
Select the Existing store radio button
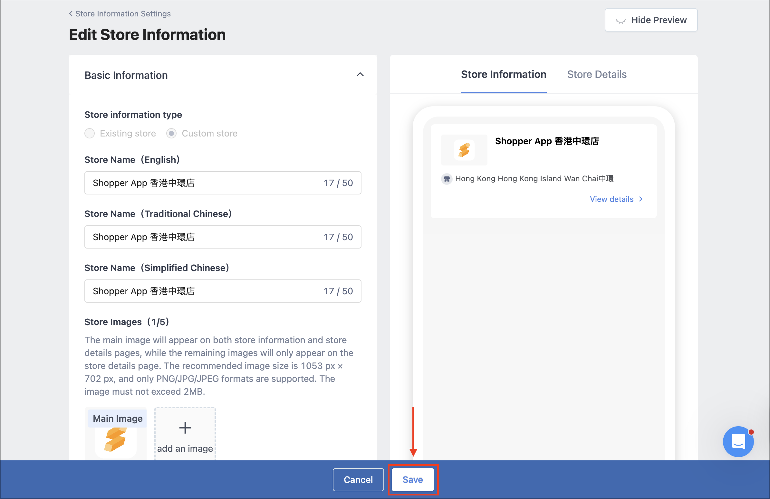90,134
